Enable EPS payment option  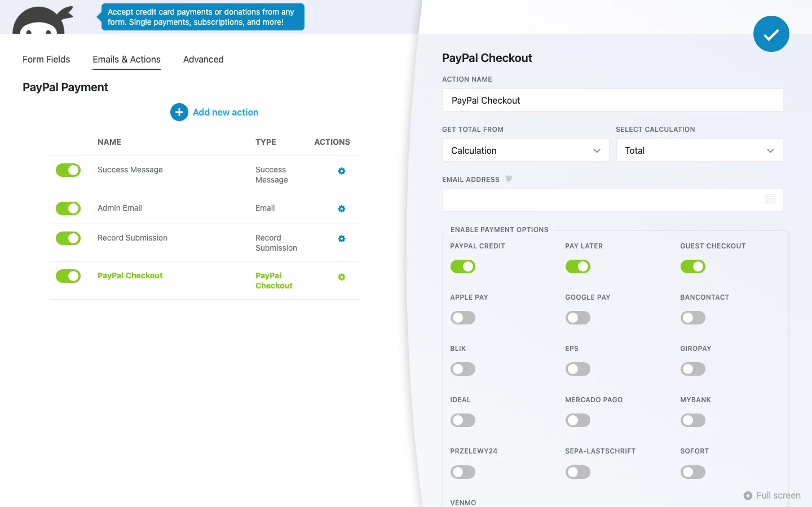(x=578, y=369)
